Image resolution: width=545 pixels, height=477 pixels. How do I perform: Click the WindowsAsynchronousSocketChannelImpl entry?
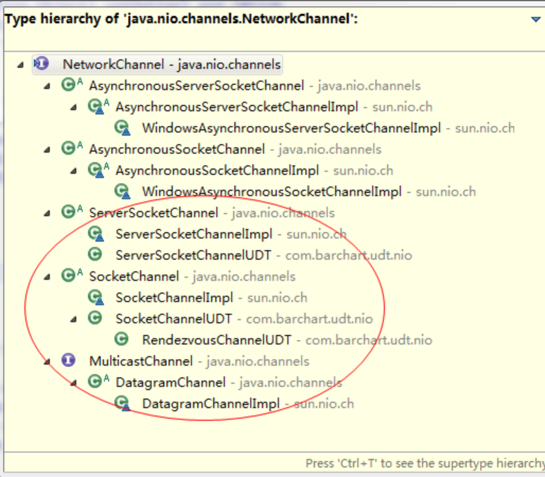[x=270, y=191]
